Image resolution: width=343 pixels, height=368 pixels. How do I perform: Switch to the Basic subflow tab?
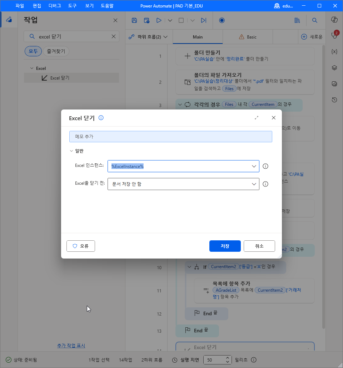click(248, 37)
